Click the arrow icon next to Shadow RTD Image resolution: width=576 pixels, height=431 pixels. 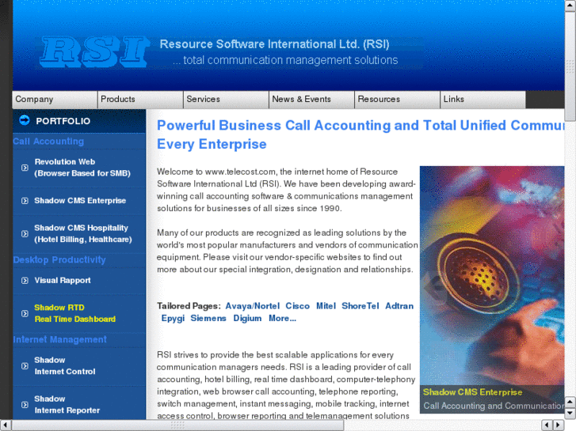[x=25, y=314]
